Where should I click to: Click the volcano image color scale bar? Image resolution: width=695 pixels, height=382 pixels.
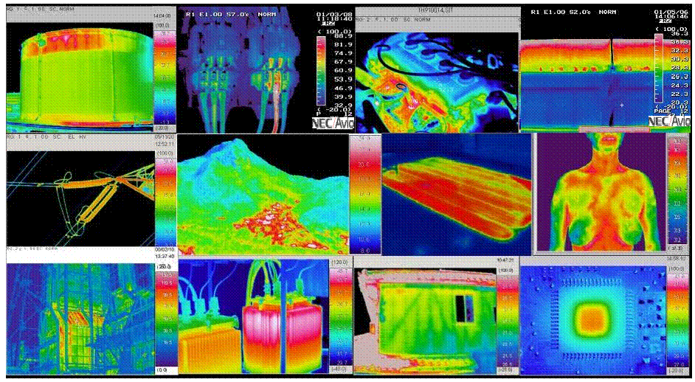point(365,195)
